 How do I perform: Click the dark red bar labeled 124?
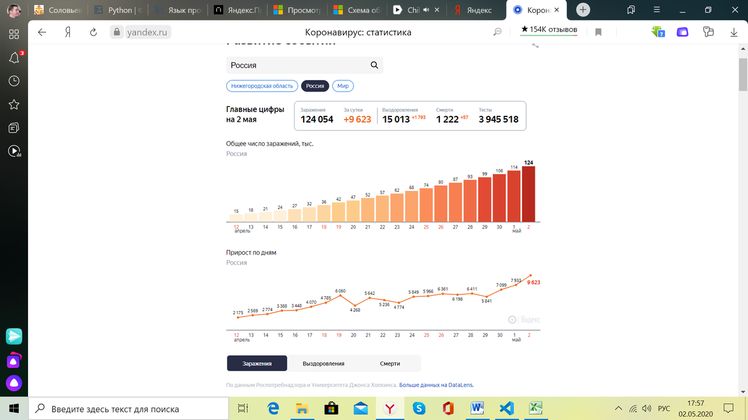click(529, 194)
